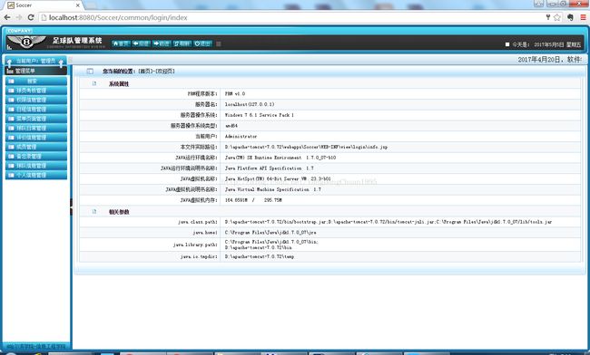
Task: Click the Java Platform API Specification value
Action: (x=269, y=168)
